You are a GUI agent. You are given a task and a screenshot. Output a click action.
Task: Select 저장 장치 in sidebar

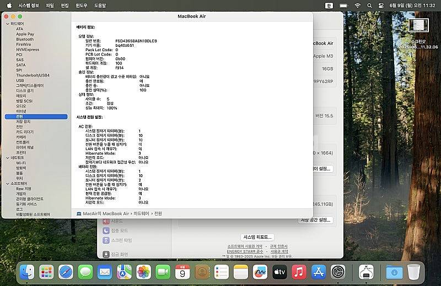(x=23, y=122)
